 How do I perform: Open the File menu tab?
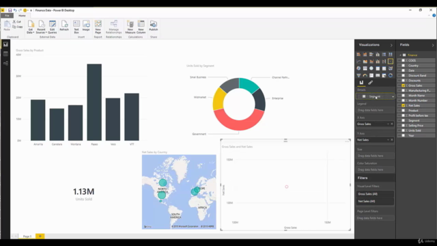(x=7, y=16)
